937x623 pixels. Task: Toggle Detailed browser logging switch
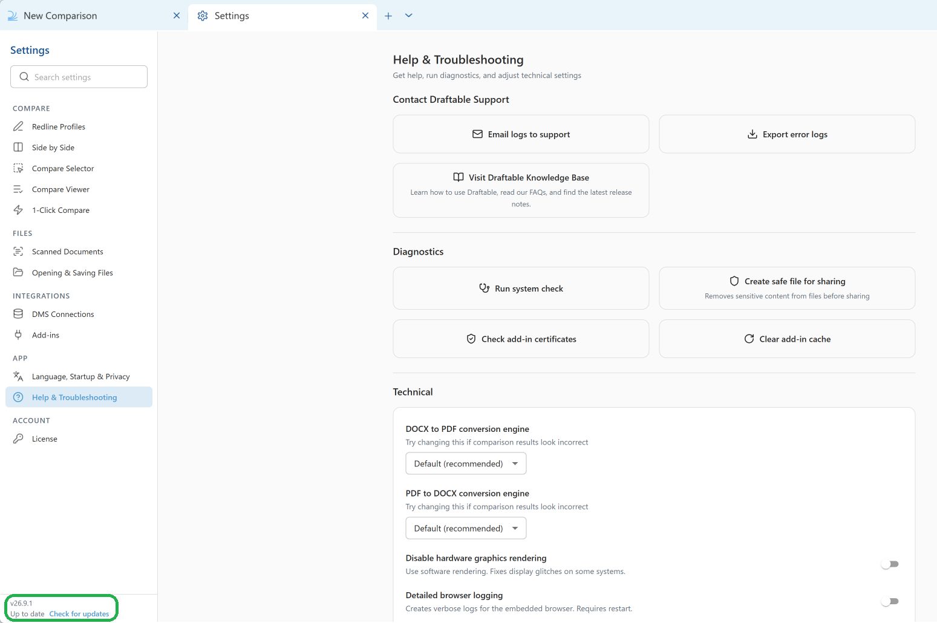890,602
